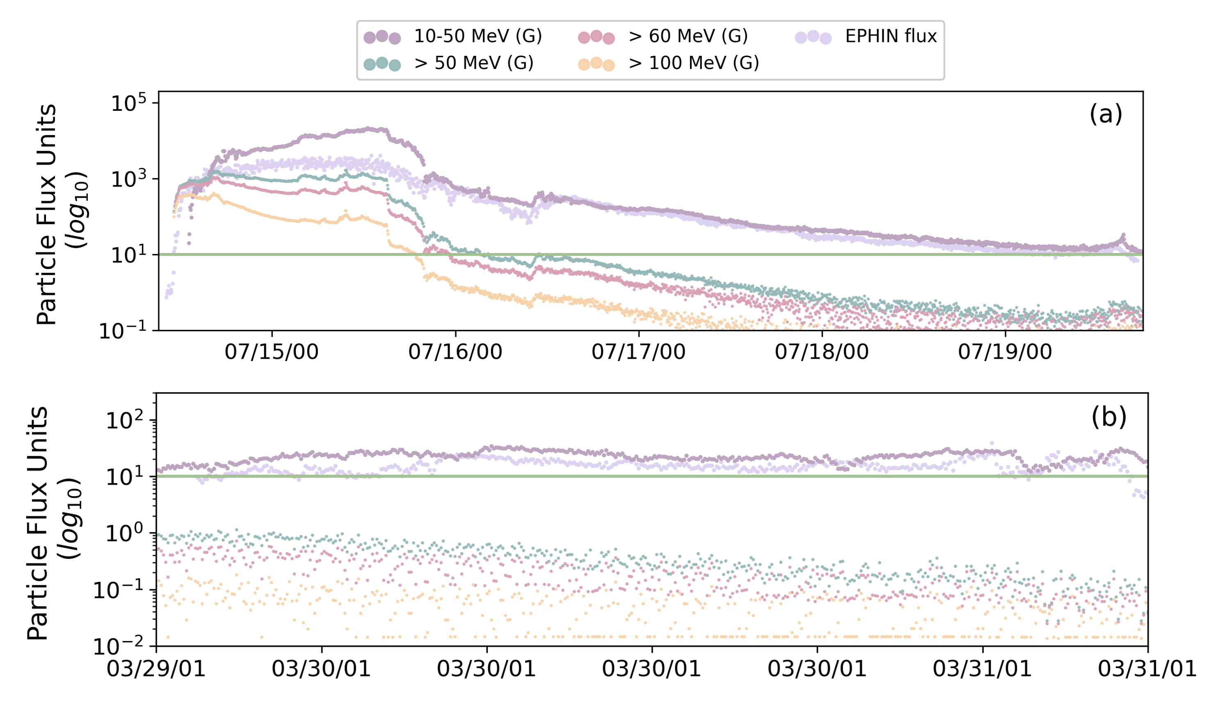Viewport: 1220px width, 705px height.
Task: Click the > 60 MeV (G) legend marker
Action: (x=596, y=37)
